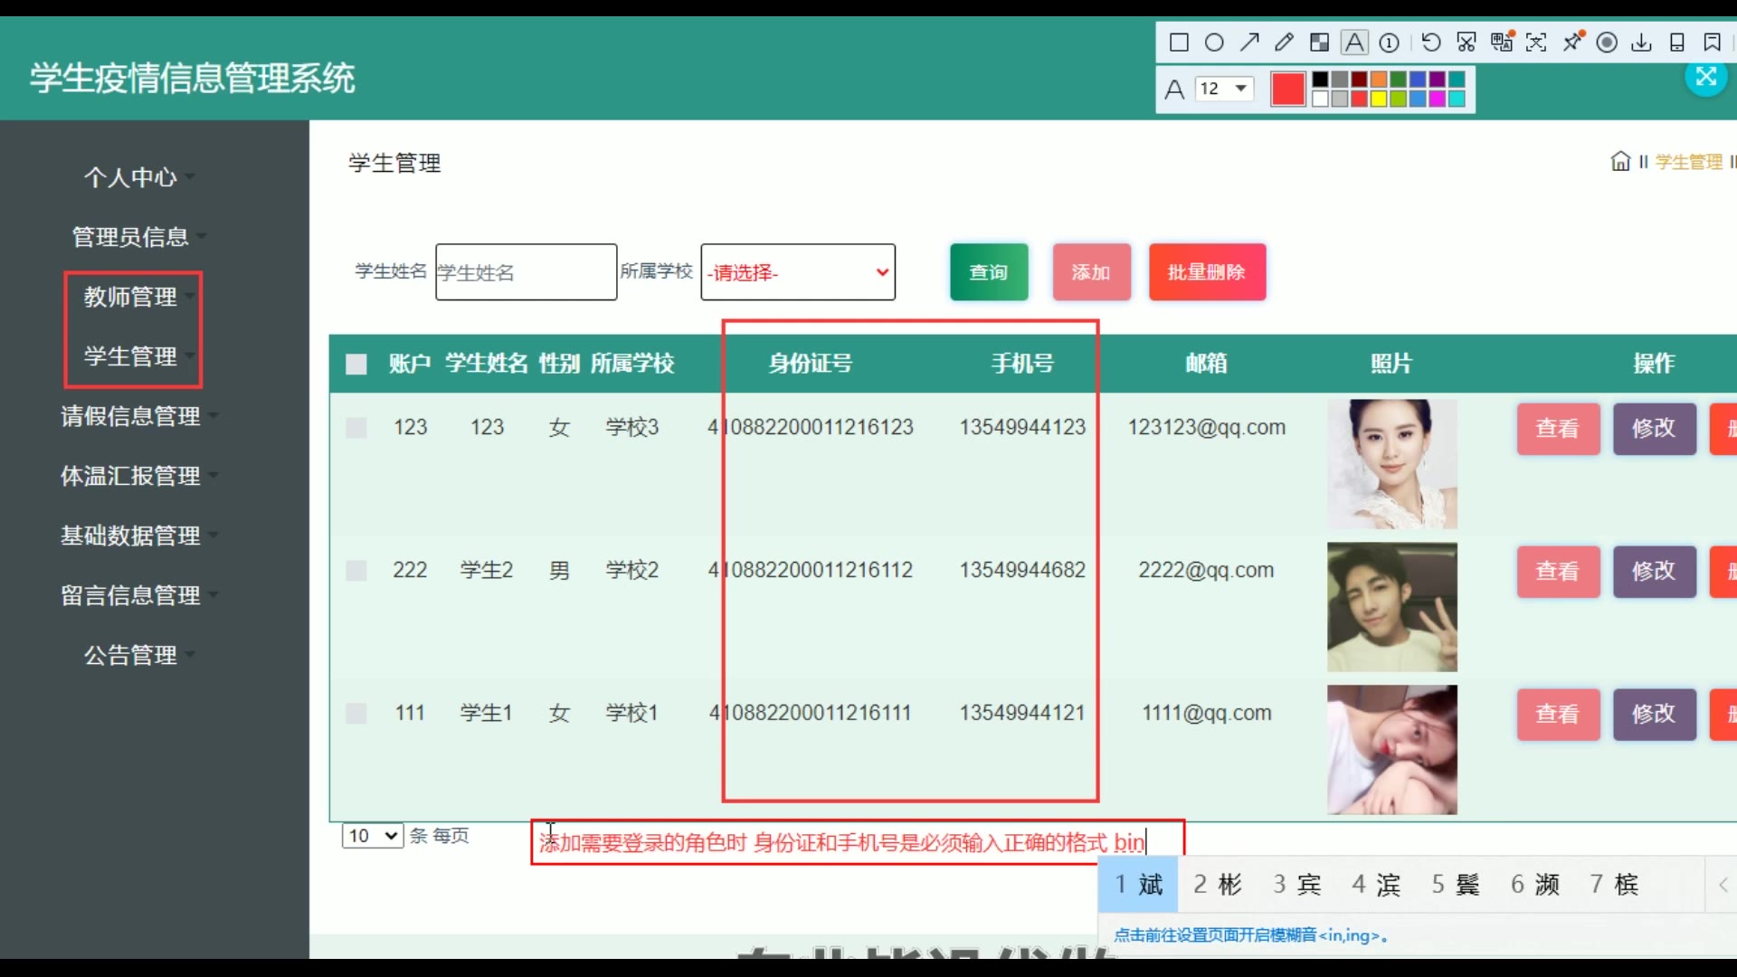Click the download save screenshot icon
The height and width of the screenshot is (977, 1737).
click(x=1641, y=43)
